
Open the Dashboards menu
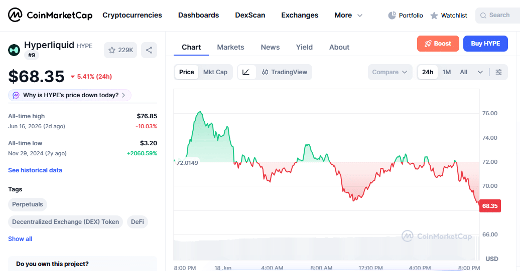tap(198, 15)
